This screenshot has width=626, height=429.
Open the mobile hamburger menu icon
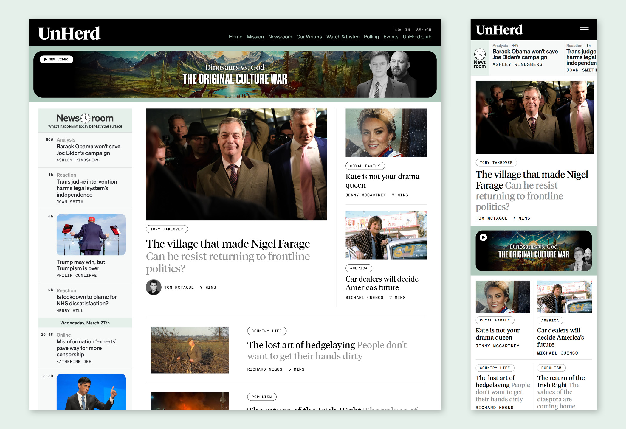click(584, 30)
